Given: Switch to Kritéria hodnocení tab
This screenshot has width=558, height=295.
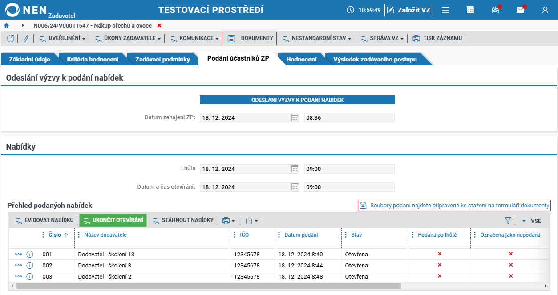Looking at the screenshot, I should pyautogui.click(x=93, y=59).
